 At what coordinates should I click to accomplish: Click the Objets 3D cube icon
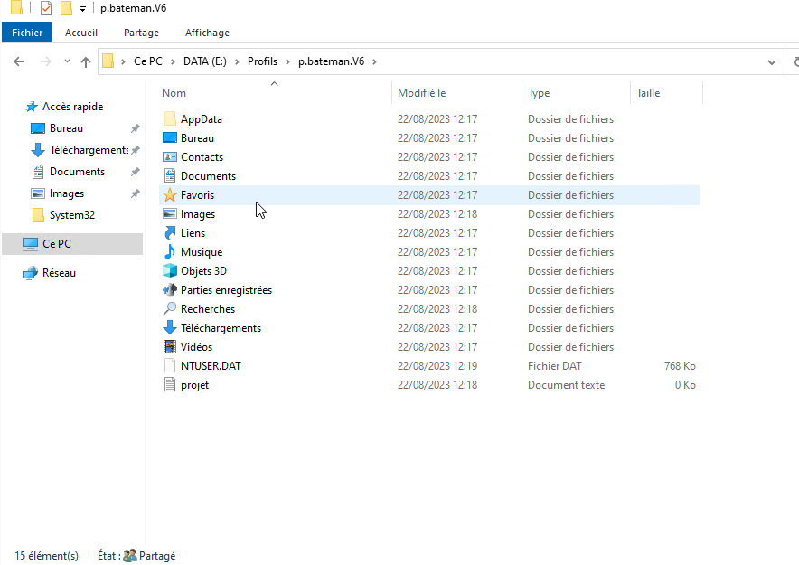[170, 271]
